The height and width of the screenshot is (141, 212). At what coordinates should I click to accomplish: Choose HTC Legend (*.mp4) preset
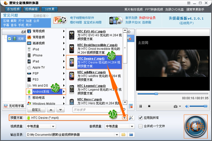[95, 89]
